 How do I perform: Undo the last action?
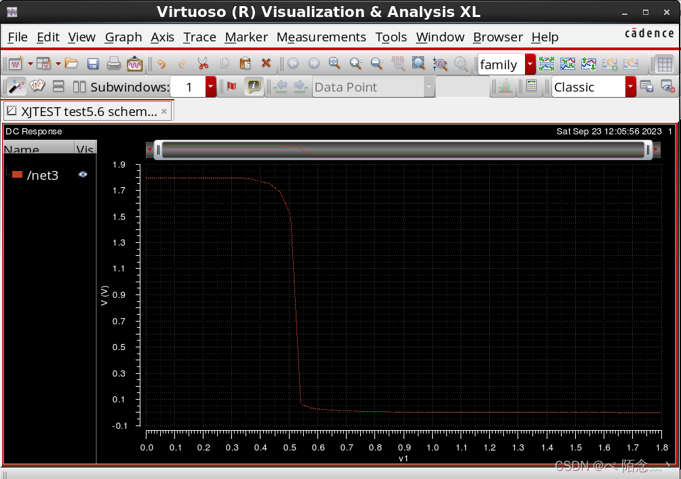pyautogui.click(x=161, y=64)
